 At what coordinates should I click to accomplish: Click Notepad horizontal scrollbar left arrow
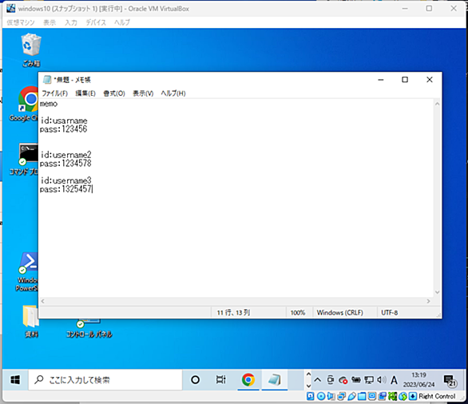click(x=42, y=301)
